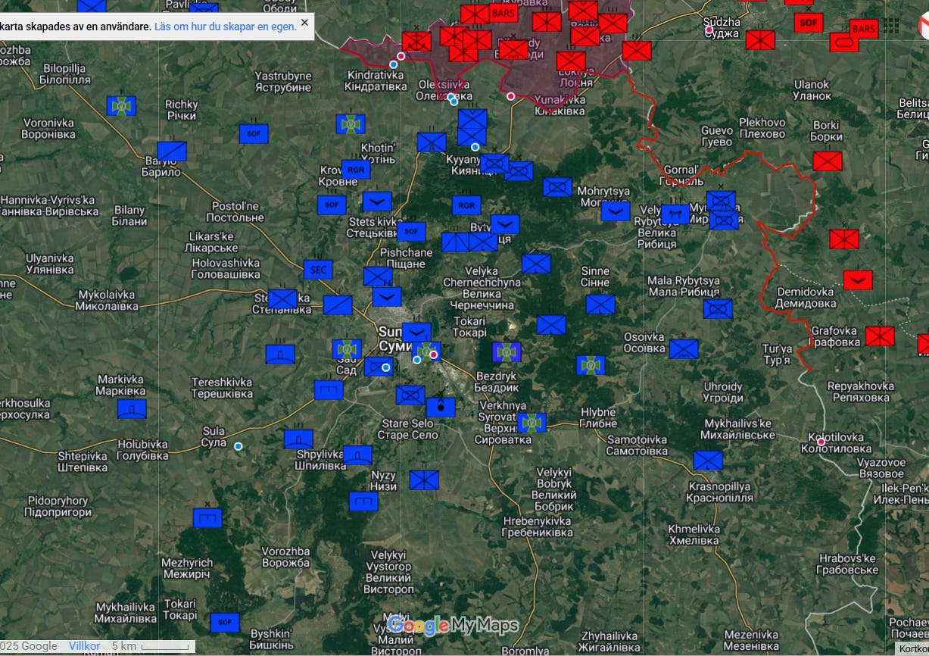The image size is (929, 656).
Task: Select the blue infantry marker on Stepanivka
Action: click(x=282, y=299)
